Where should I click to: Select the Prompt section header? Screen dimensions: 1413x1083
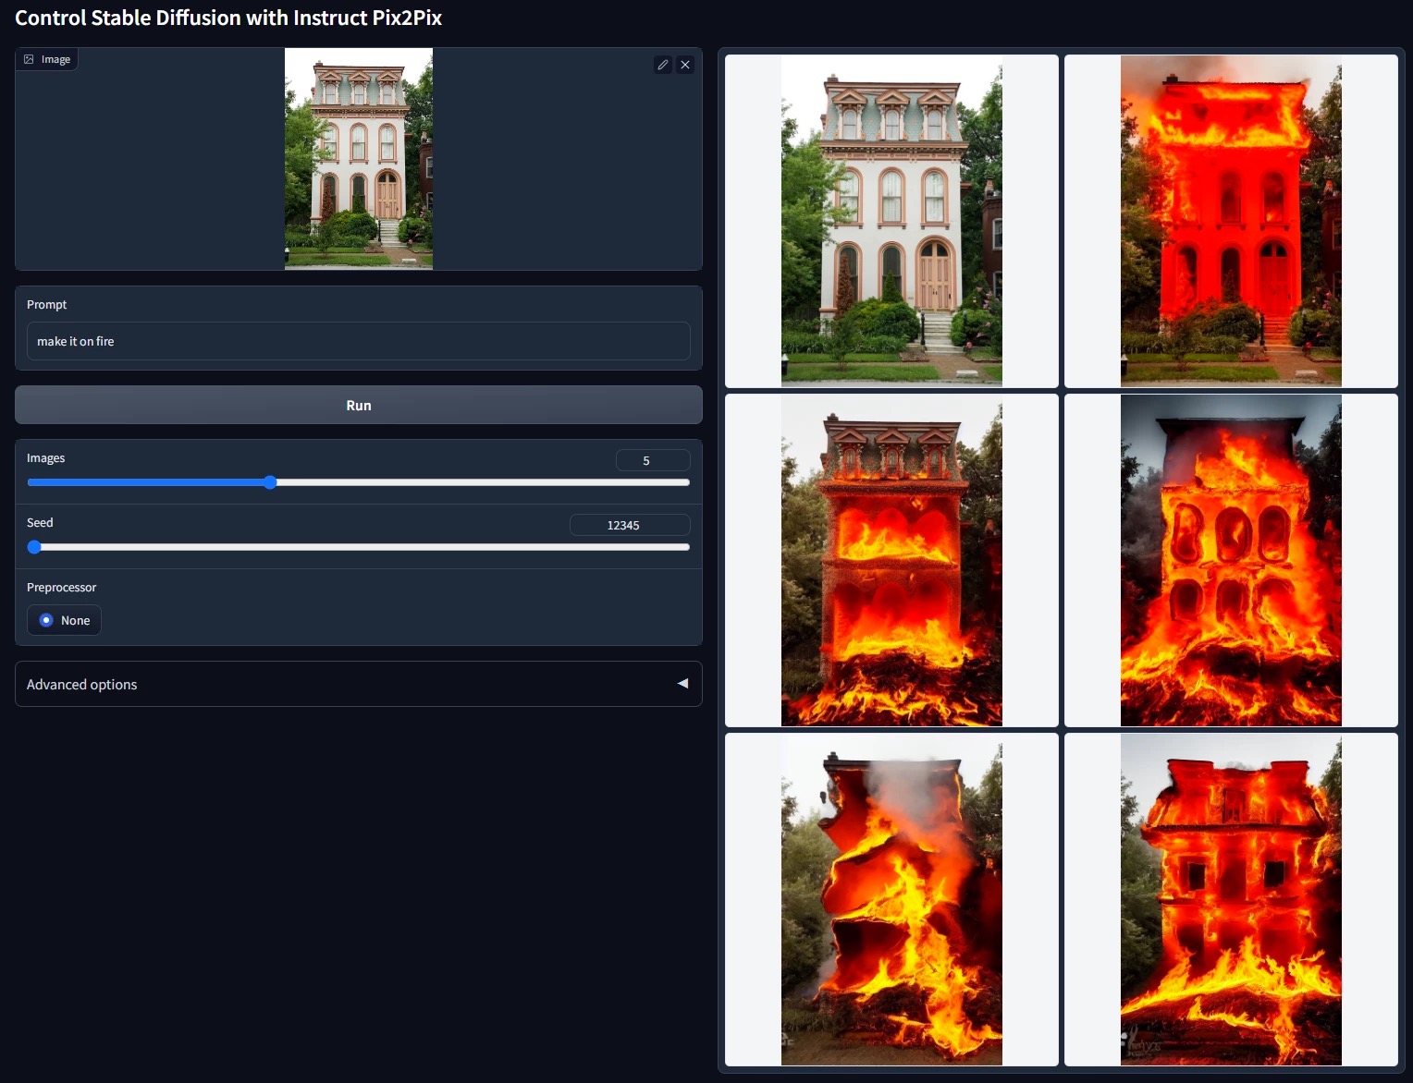click(x=46, y=304)
